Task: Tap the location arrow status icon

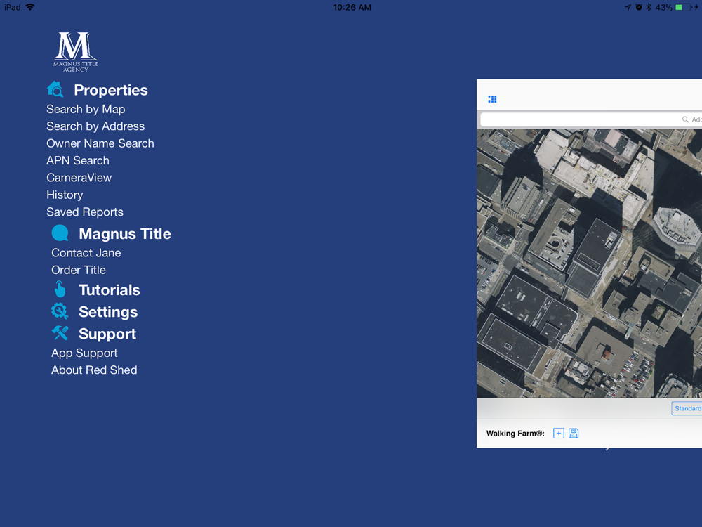Action: [x=628, y=7]
